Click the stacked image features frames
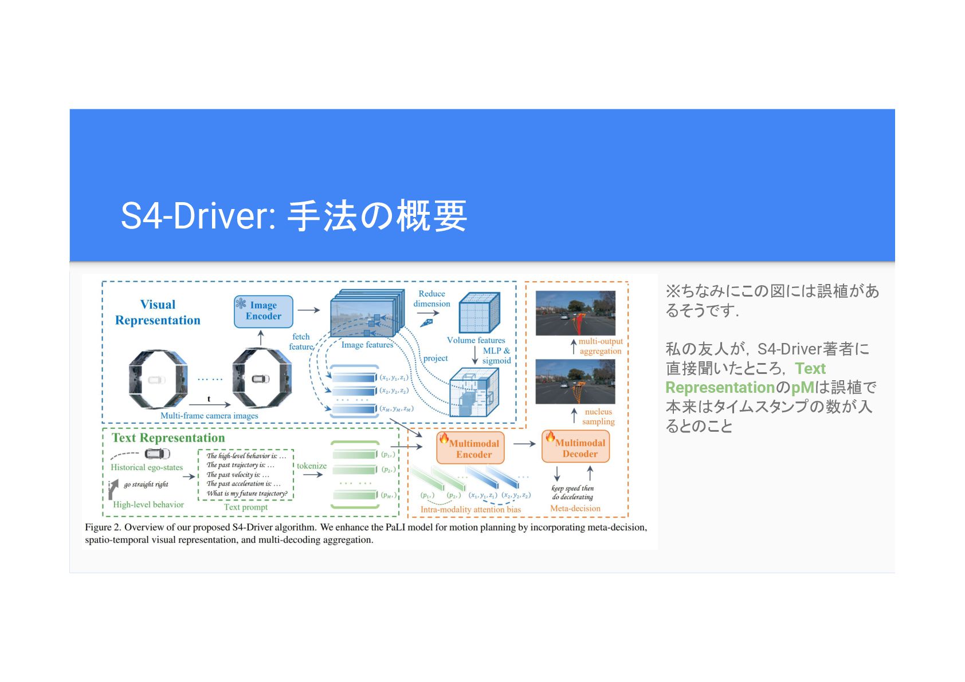 (x=367, y=314)
